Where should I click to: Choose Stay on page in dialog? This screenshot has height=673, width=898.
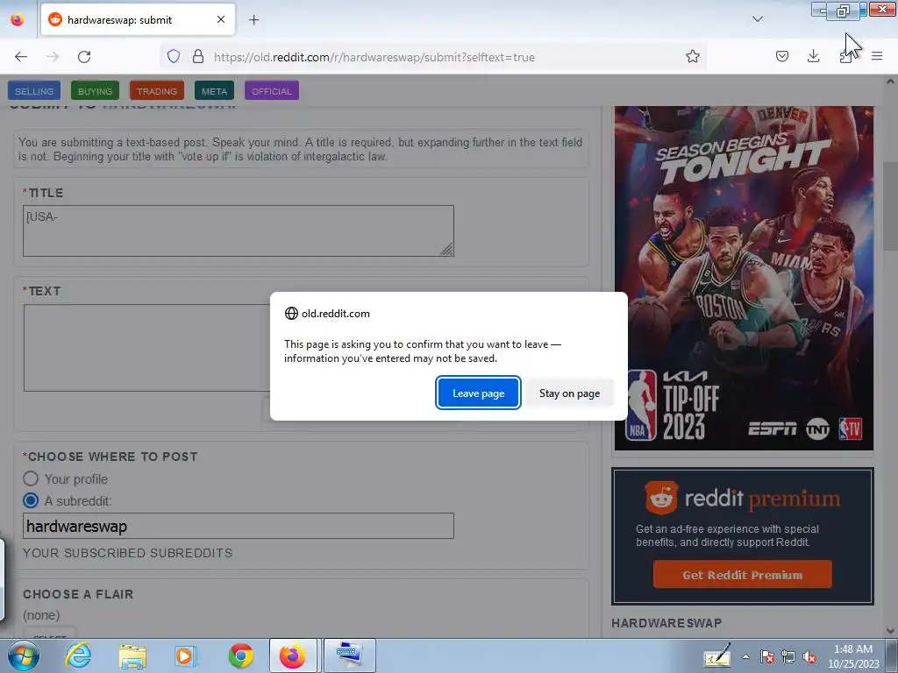coord(569,393)
